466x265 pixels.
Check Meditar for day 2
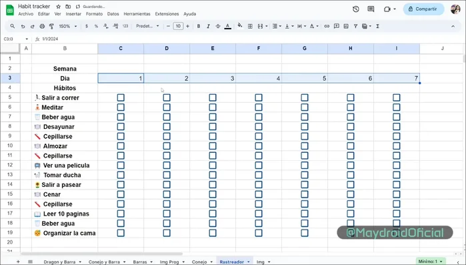tap(167, 107)
